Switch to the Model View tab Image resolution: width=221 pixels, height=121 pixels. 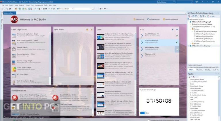[199, 70]
